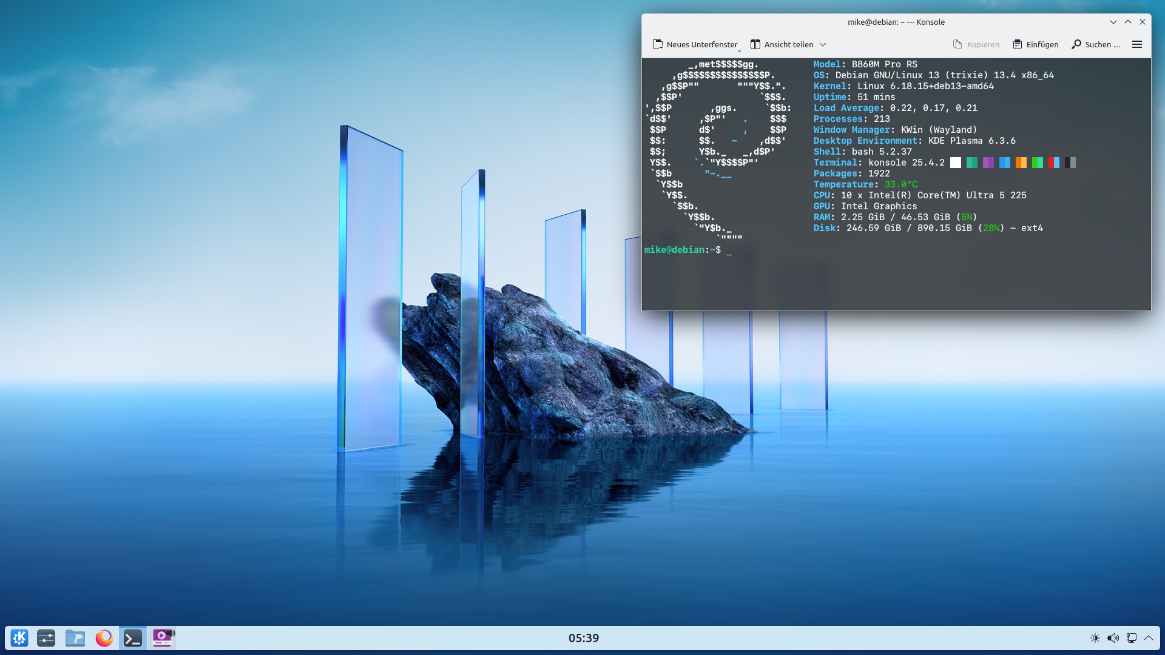1165x655 pixels.
Task: Open System Settings from the taskbar
Action: point(46,638)
